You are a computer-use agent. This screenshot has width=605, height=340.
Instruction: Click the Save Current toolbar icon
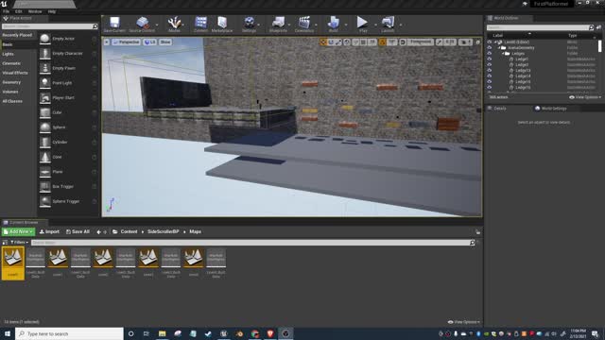pyautogui.click(x=114, y=25)
